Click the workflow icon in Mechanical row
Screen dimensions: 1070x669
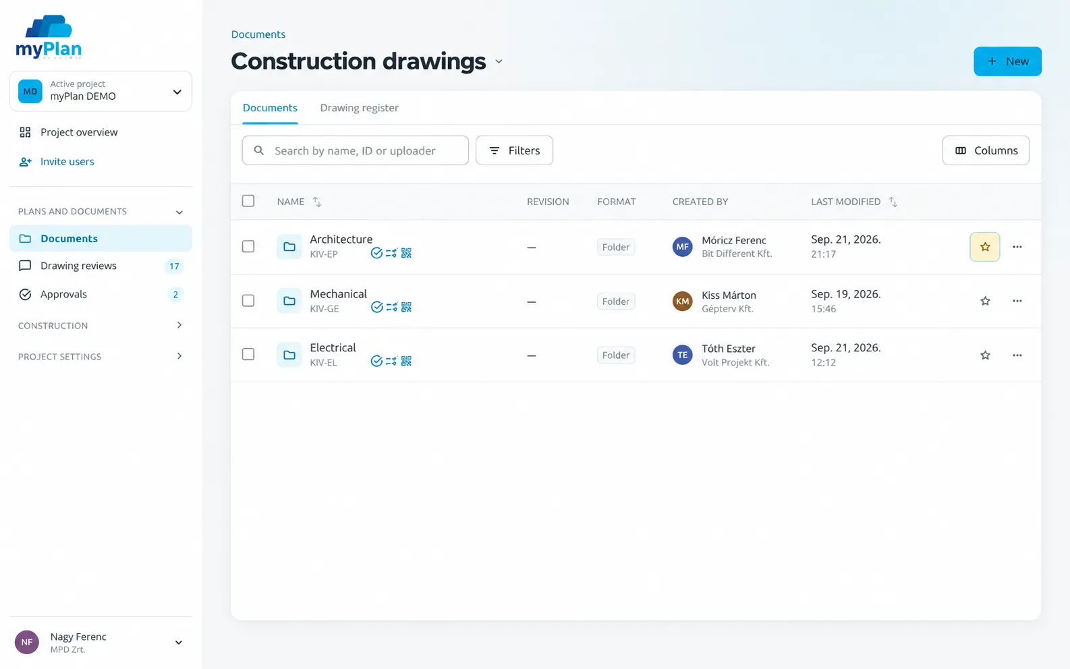(x=391, y=307)
